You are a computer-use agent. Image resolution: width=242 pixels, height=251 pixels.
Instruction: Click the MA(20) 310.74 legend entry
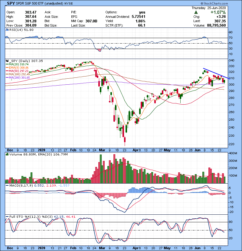click(x=18, y=64)
